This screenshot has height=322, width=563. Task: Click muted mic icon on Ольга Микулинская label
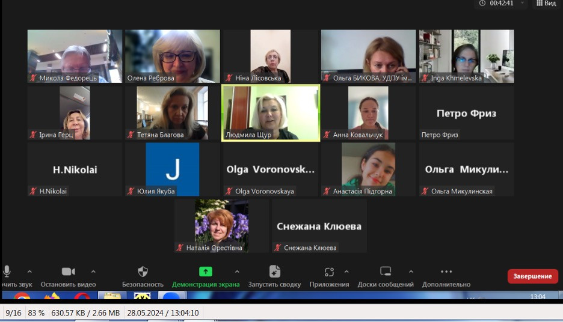point(425,191)
